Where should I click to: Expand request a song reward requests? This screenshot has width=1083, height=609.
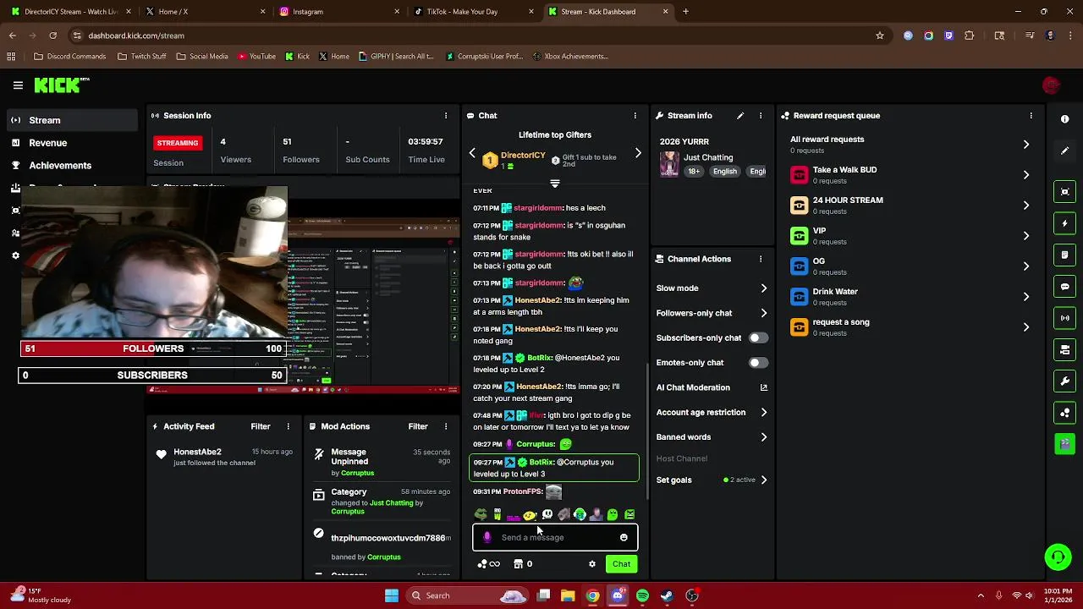pyautogui.click(x=1025, y=327)
